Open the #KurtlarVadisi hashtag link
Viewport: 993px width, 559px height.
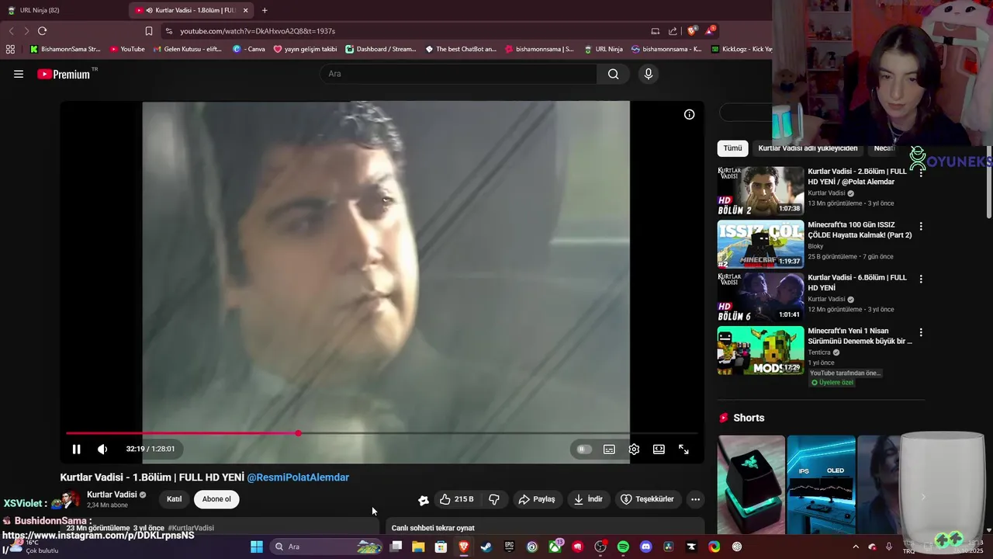click(191, 528)
